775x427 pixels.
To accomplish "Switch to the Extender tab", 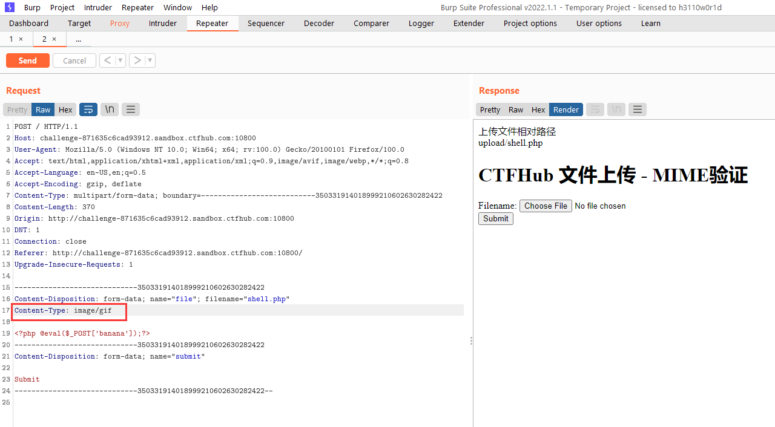I will pyautogui.click(x=469, y=23).
